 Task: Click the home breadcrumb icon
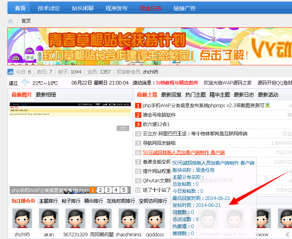(11, 21)
